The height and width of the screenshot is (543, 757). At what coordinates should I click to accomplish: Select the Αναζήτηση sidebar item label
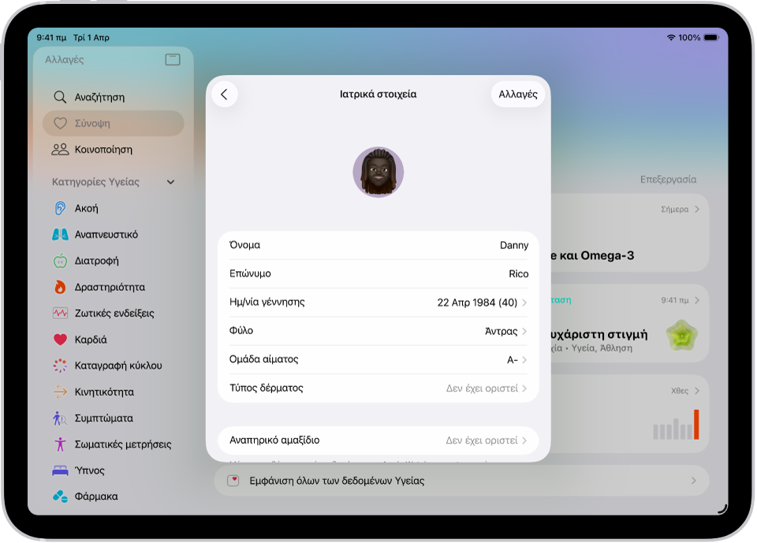click(x=99, y=97)
